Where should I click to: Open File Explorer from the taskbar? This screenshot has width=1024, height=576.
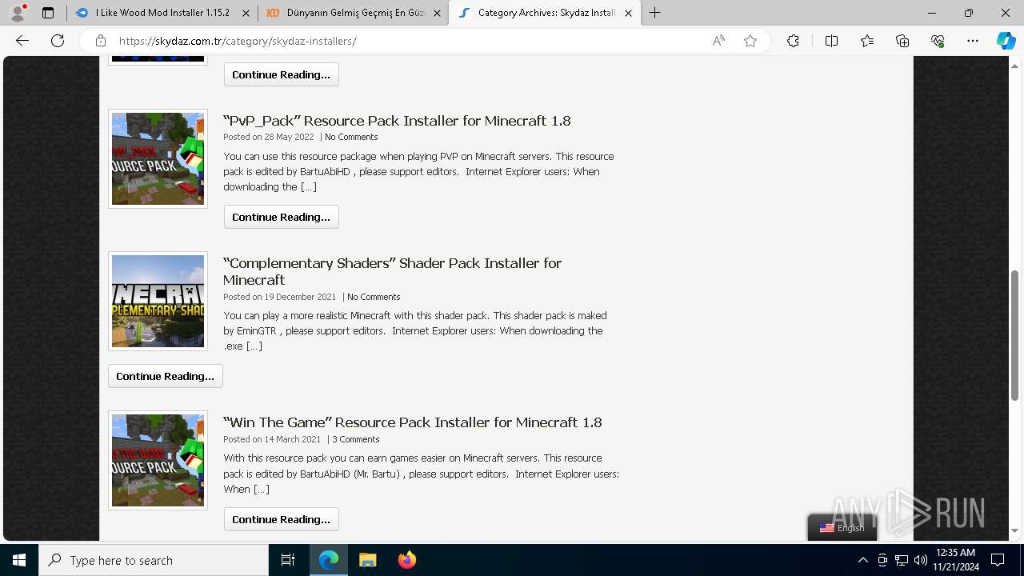[368, 560]
